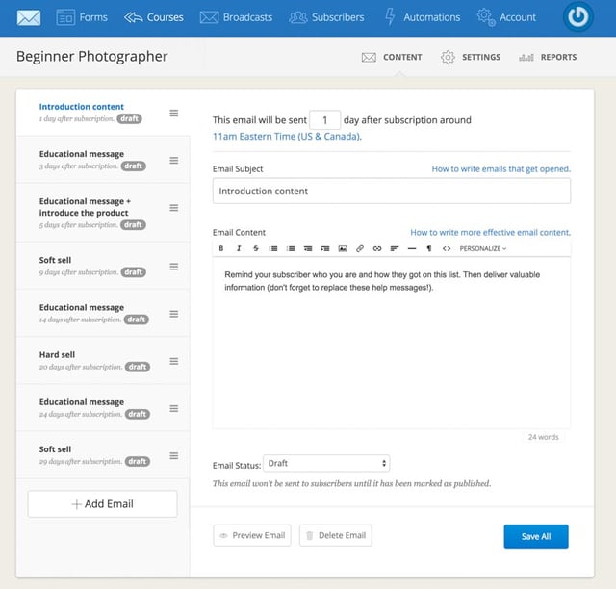Insert a horizontal rule line

412,248
